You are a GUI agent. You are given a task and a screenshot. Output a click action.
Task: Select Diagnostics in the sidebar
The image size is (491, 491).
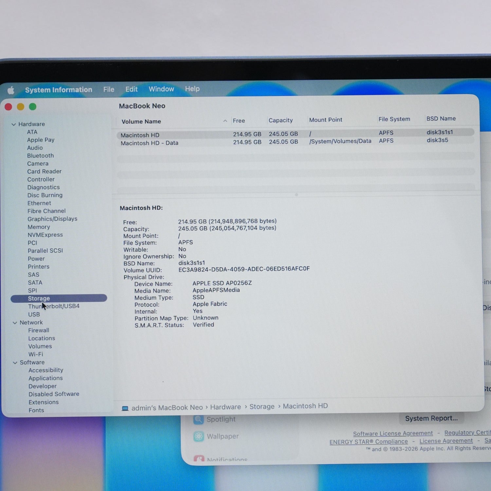coord(44,187)
